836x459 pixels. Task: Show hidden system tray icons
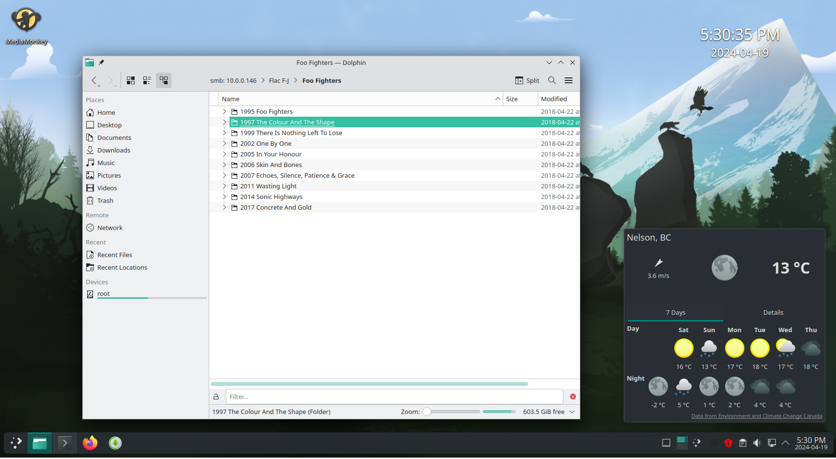coord(786,443)
